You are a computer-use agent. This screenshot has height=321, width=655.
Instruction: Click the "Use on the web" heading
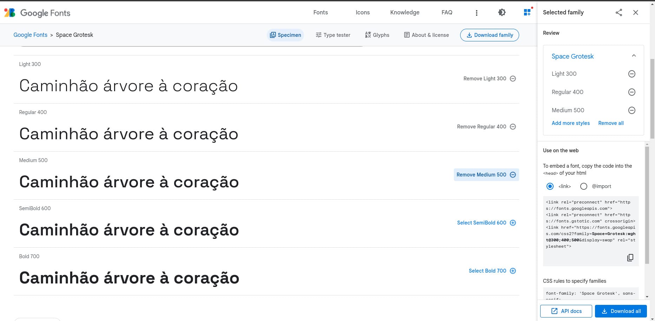561,151
